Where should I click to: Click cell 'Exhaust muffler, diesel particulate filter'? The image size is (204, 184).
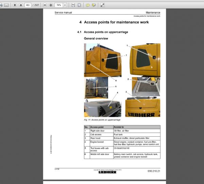(137, 138)
